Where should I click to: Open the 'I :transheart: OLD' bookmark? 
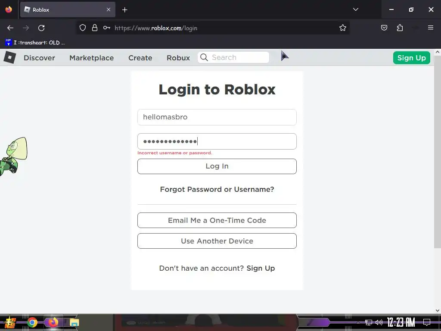pos(35,43)
